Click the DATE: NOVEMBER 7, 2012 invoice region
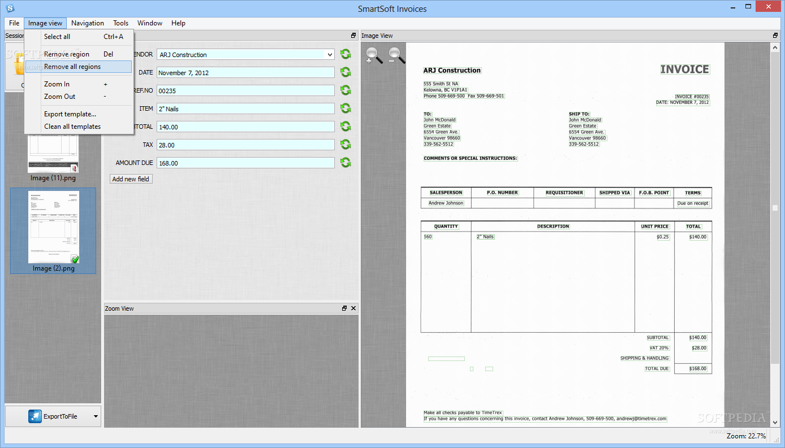The image size is (785, 448). click(x=683, y=103)
